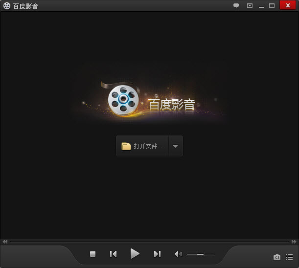Adjust the volume slider handle
This screenshot has height=268, width=299.
(201, 254)
